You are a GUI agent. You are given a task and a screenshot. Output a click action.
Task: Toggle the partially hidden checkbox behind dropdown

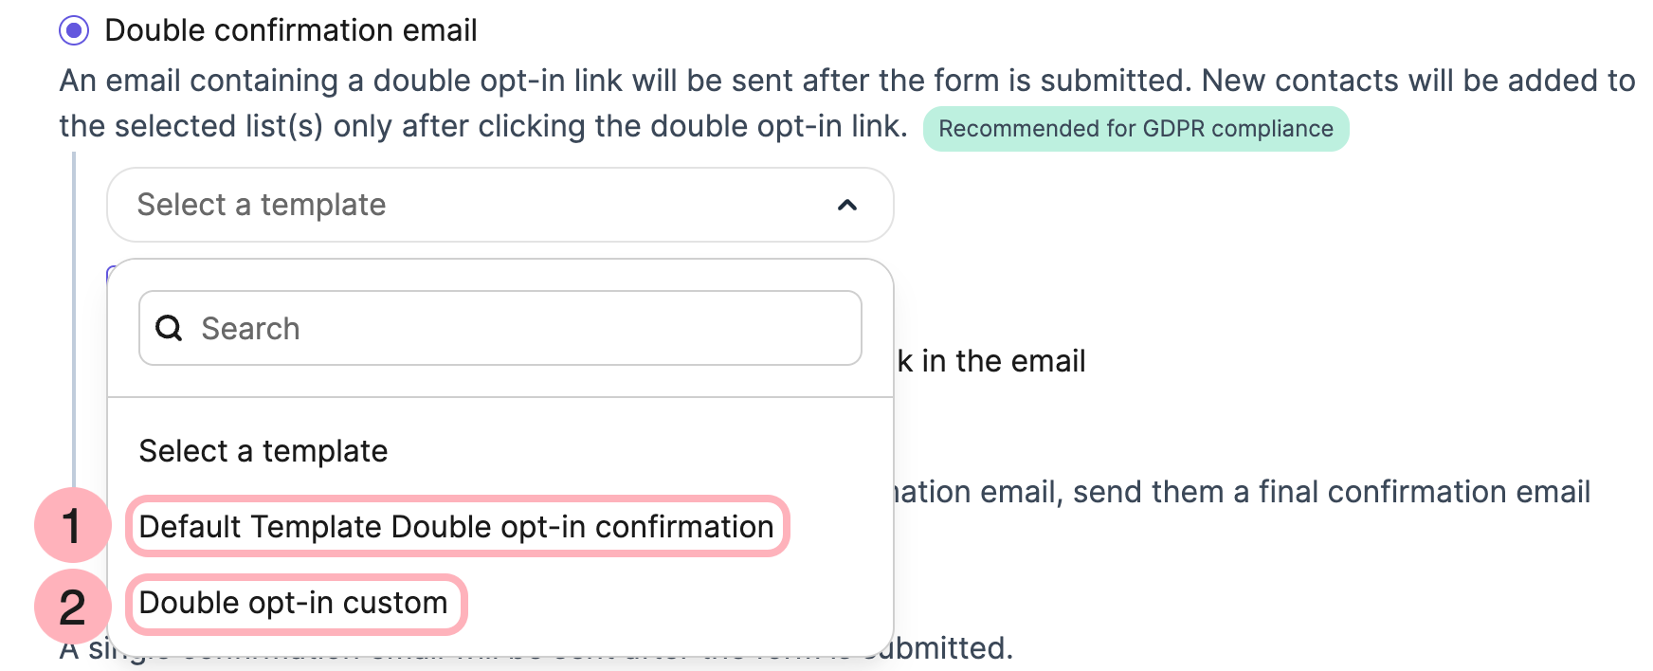(110, 272)
